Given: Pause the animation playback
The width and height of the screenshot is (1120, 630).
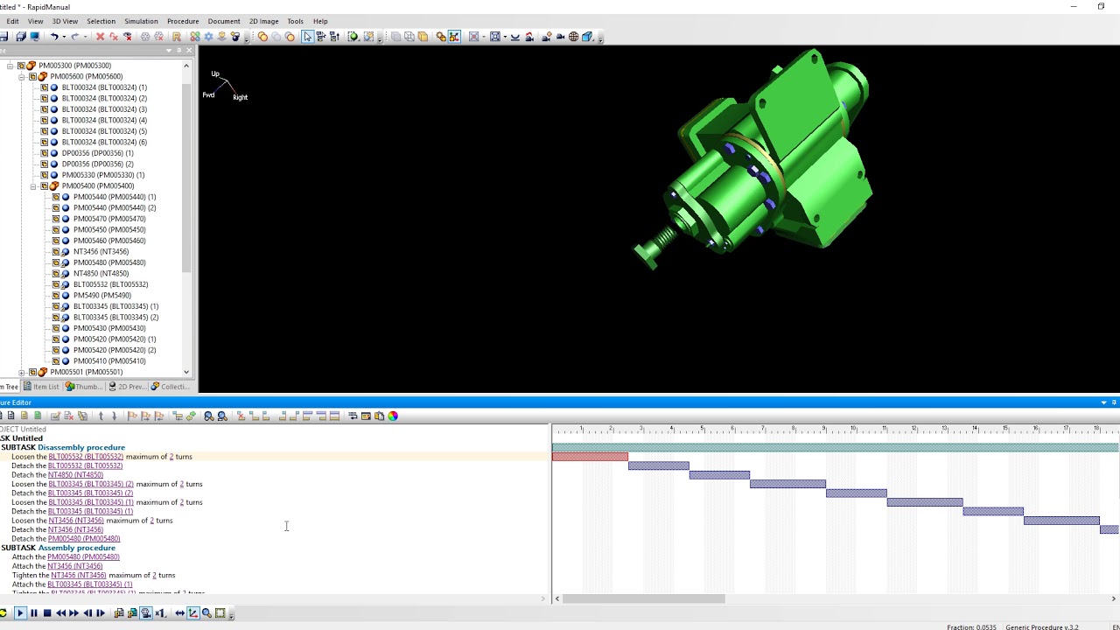Looking at the screenshot, I should 34,612.
